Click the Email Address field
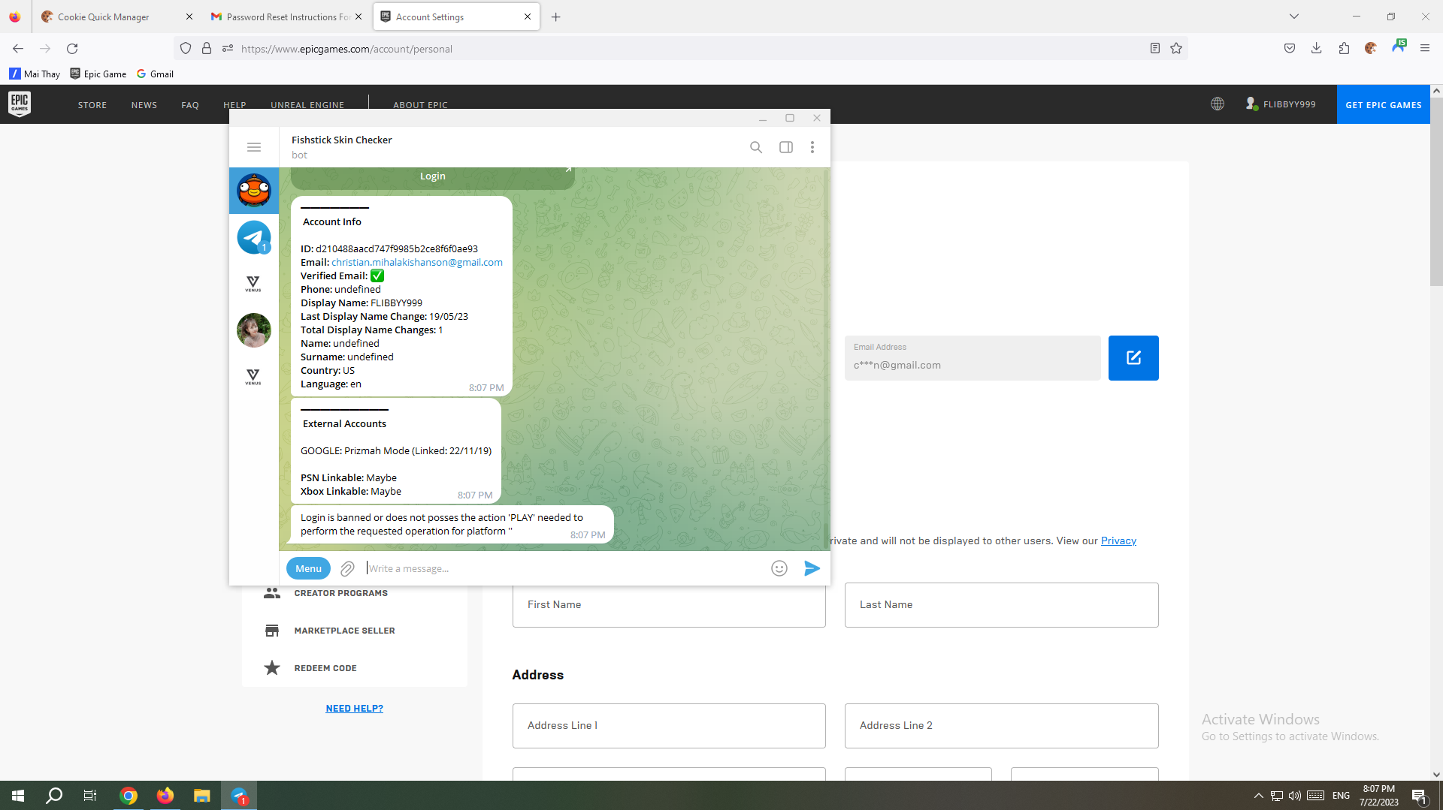The image size is (1443, 810). coord(973,358)
